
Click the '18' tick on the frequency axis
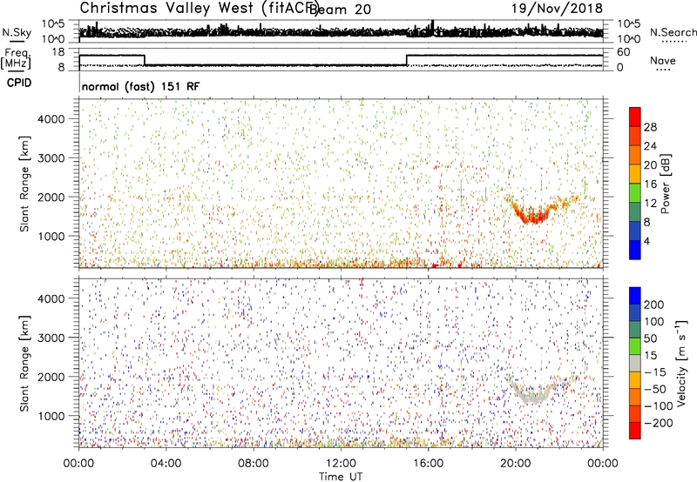(x=58, y=52)
